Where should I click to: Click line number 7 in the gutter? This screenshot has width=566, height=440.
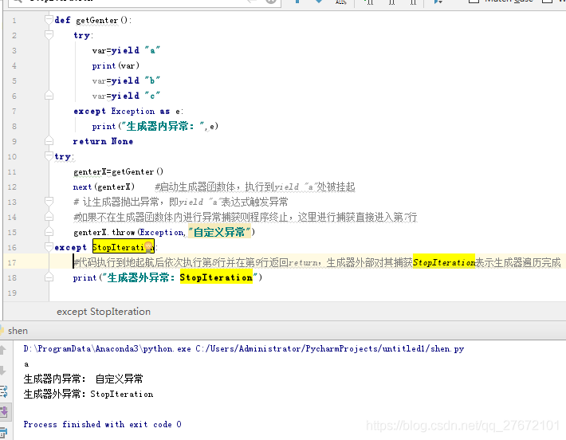tap(14, 111)
